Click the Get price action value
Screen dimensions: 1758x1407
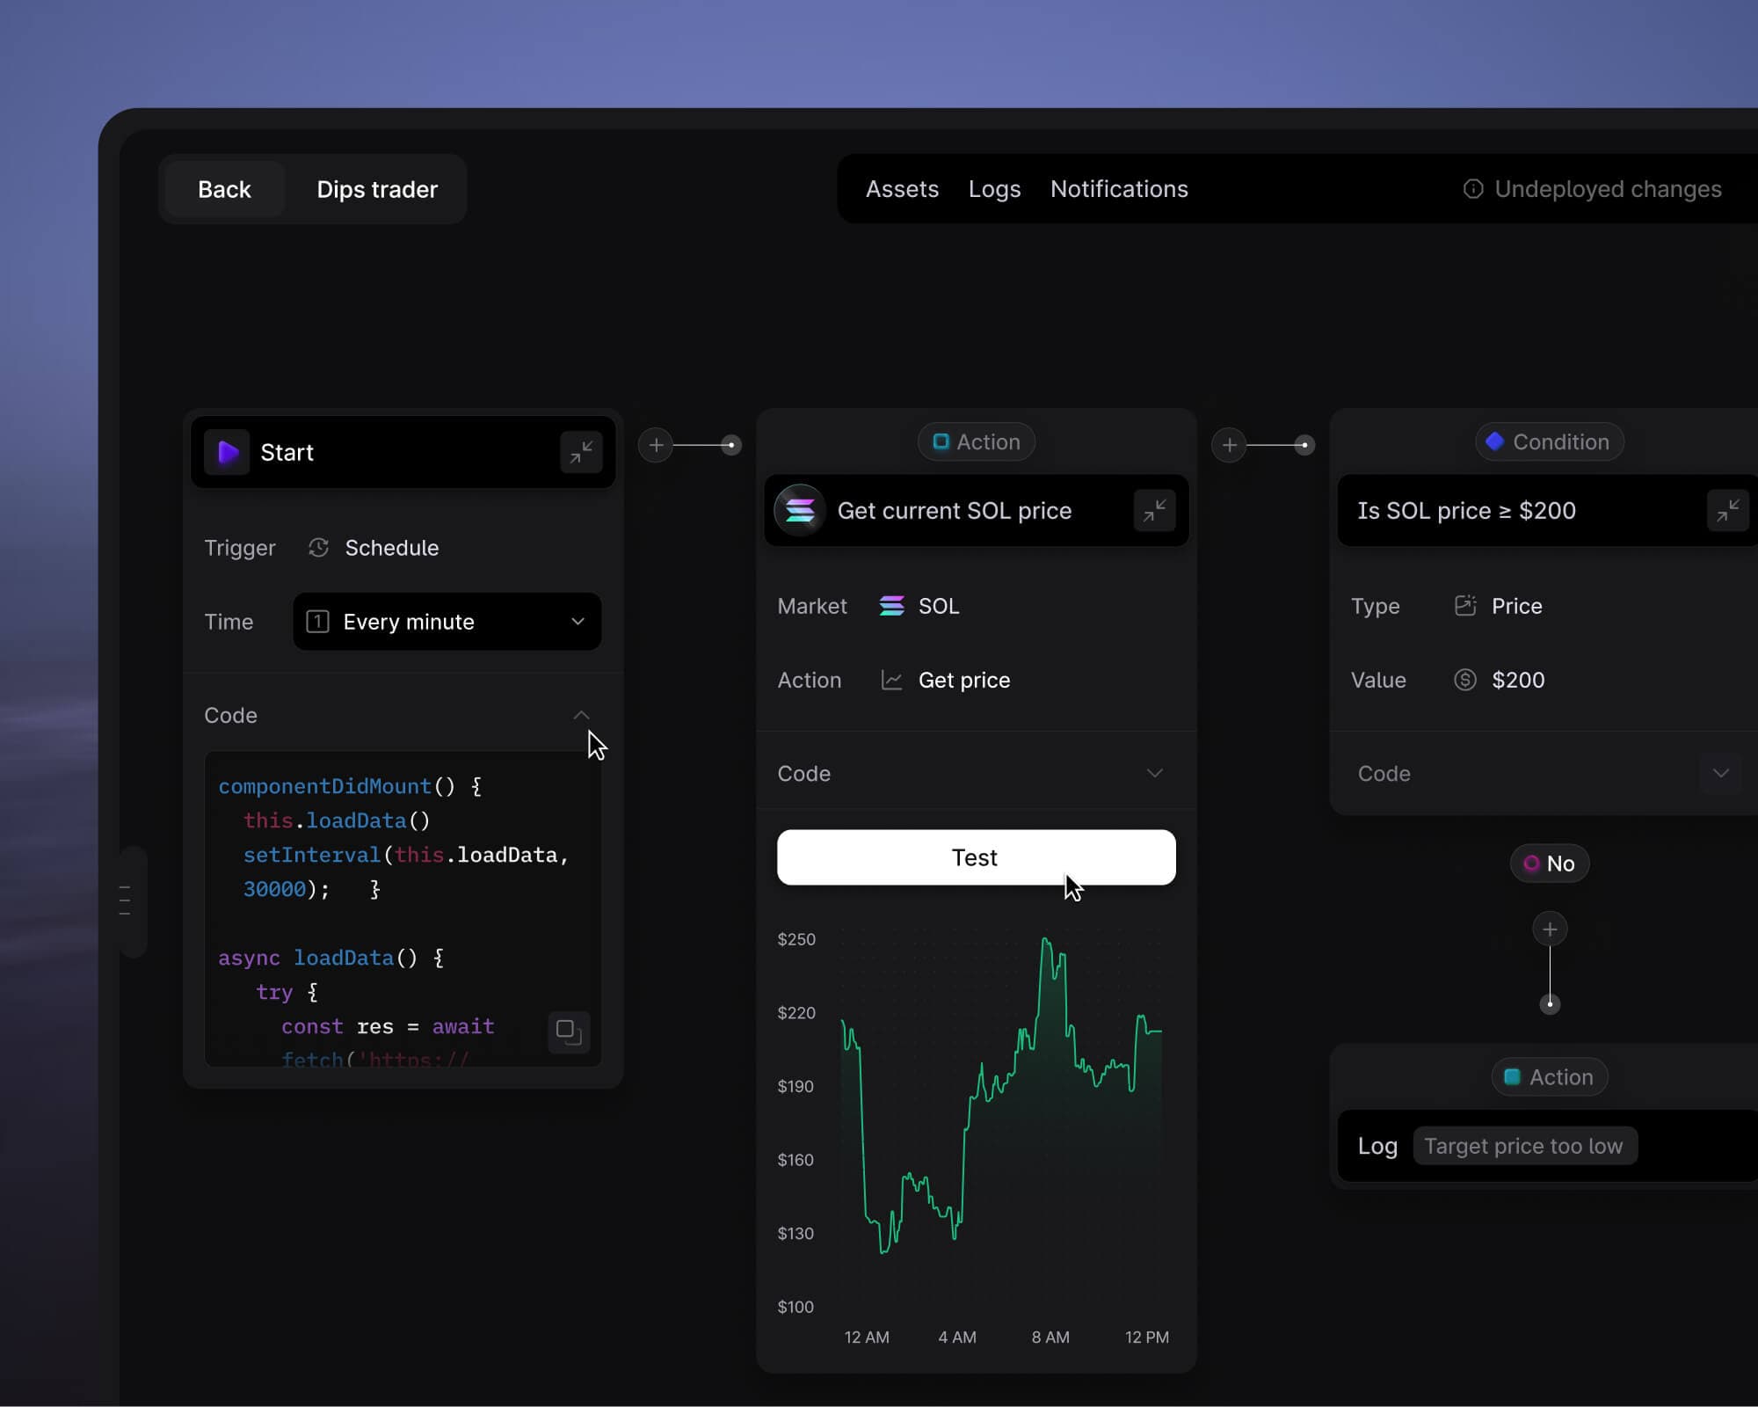964,680
